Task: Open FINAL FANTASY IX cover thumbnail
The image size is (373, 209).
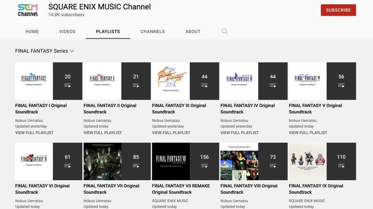Action: (x=307, y=161)
